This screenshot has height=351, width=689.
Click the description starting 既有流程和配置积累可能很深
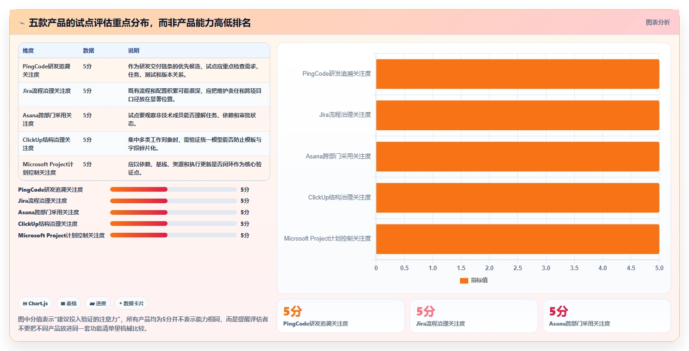pyautogui.click(x=195, y=95)
